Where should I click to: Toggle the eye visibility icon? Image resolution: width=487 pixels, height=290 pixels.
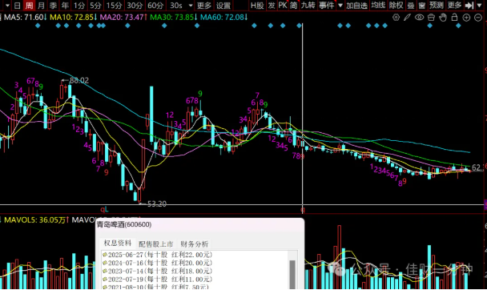coord(419,18)
